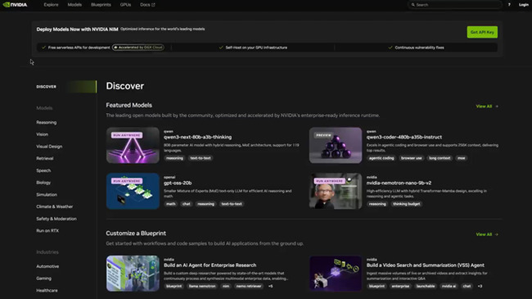Open the Automotive industry link
Screen dimensions: 532x299
(x=47, y=266)
